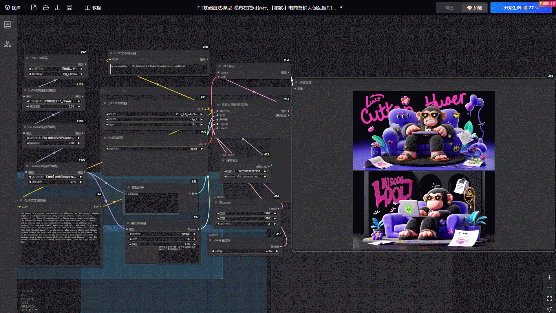Click the zoom out minus icon

pyautogui.click(x=549, y=288)
